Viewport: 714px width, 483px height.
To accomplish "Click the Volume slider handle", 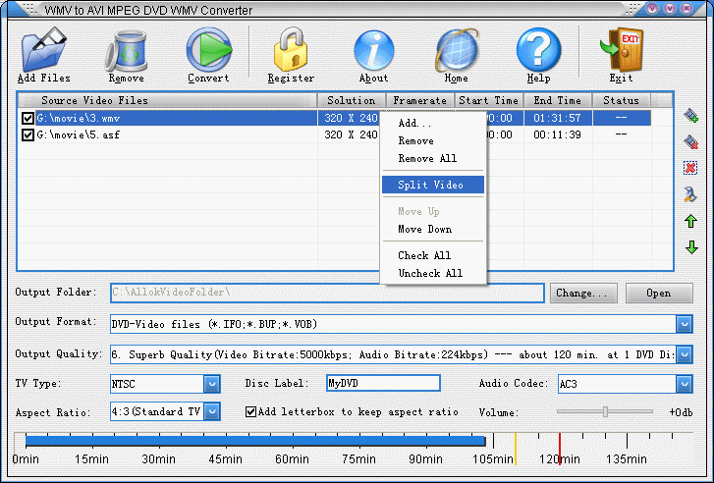I will pyautogui.click(x=605, y=411).
